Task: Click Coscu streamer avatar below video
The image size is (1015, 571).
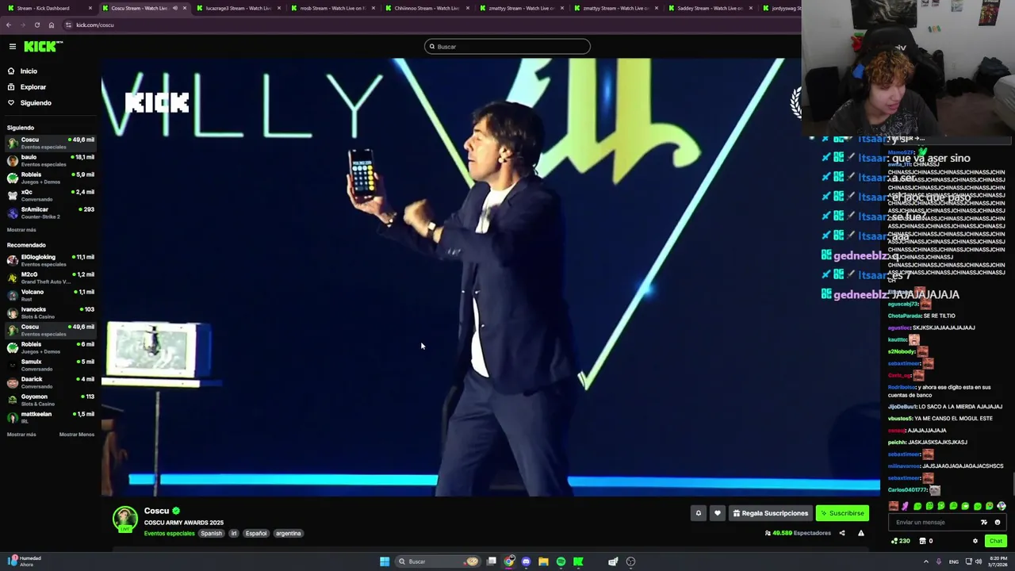Action: (x=124, y=519)
